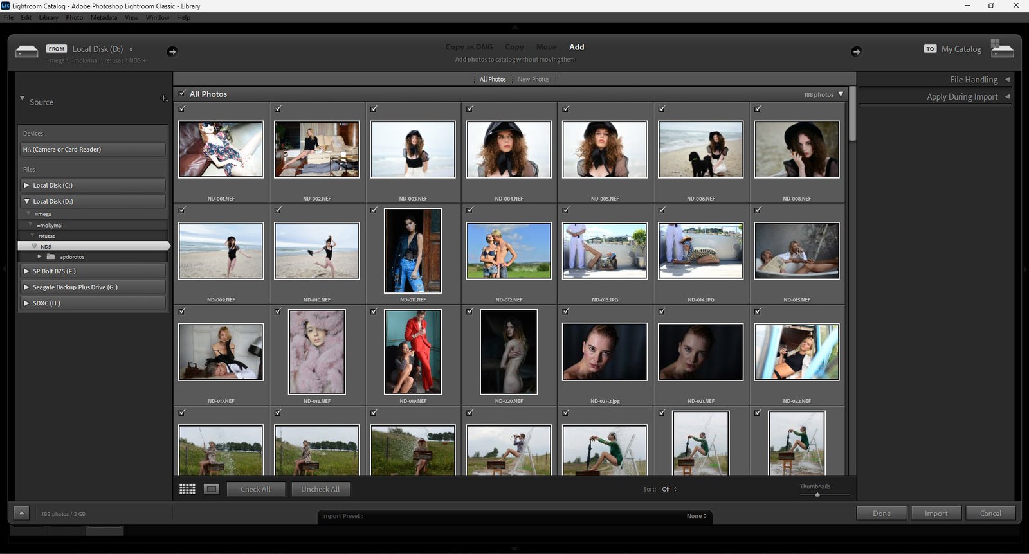Uncheck photo ND-001.NEF checkbox
The image size is (1029, 554).
click(x=182, y=109)
